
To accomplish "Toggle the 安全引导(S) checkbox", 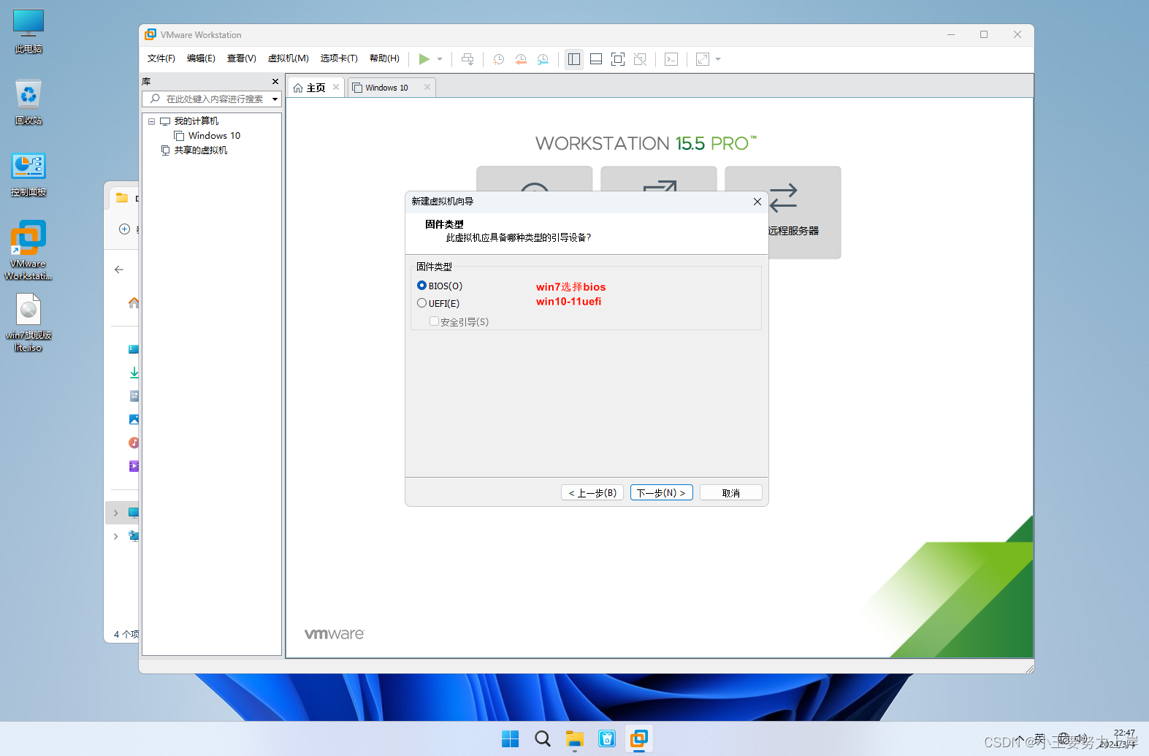I will point(434,321).
